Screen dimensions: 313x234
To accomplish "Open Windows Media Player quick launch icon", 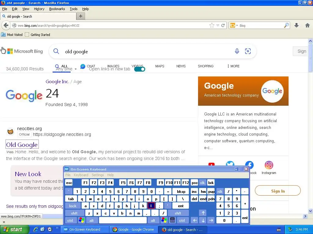I will (x=50, y=229).
